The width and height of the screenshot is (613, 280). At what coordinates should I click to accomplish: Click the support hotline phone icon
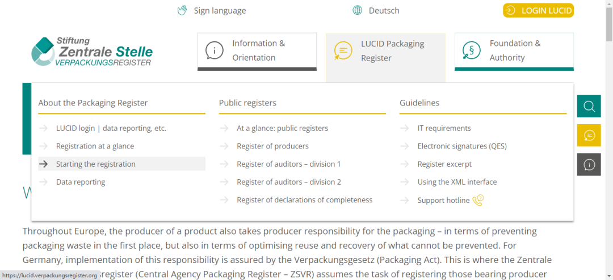478,200
